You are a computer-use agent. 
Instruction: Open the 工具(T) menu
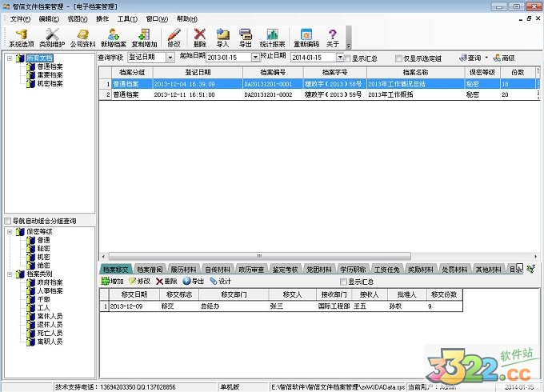coord(126,18)
